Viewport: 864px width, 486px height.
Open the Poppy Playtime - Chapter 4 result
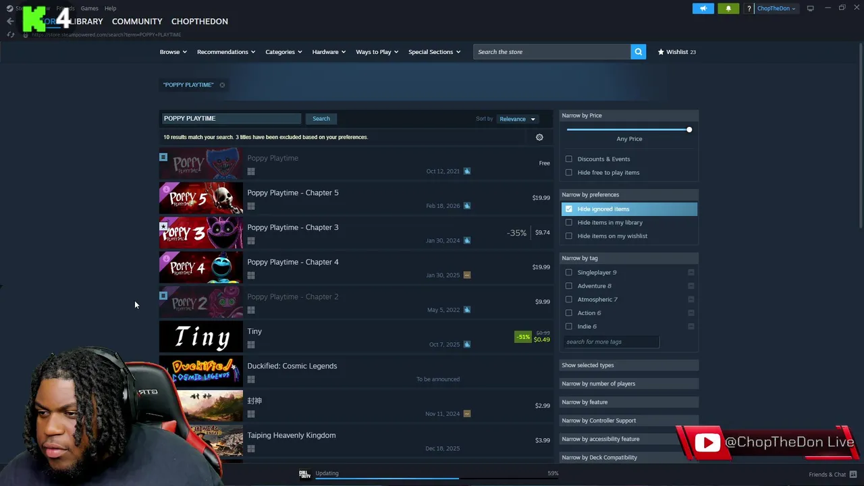[355, 268]
